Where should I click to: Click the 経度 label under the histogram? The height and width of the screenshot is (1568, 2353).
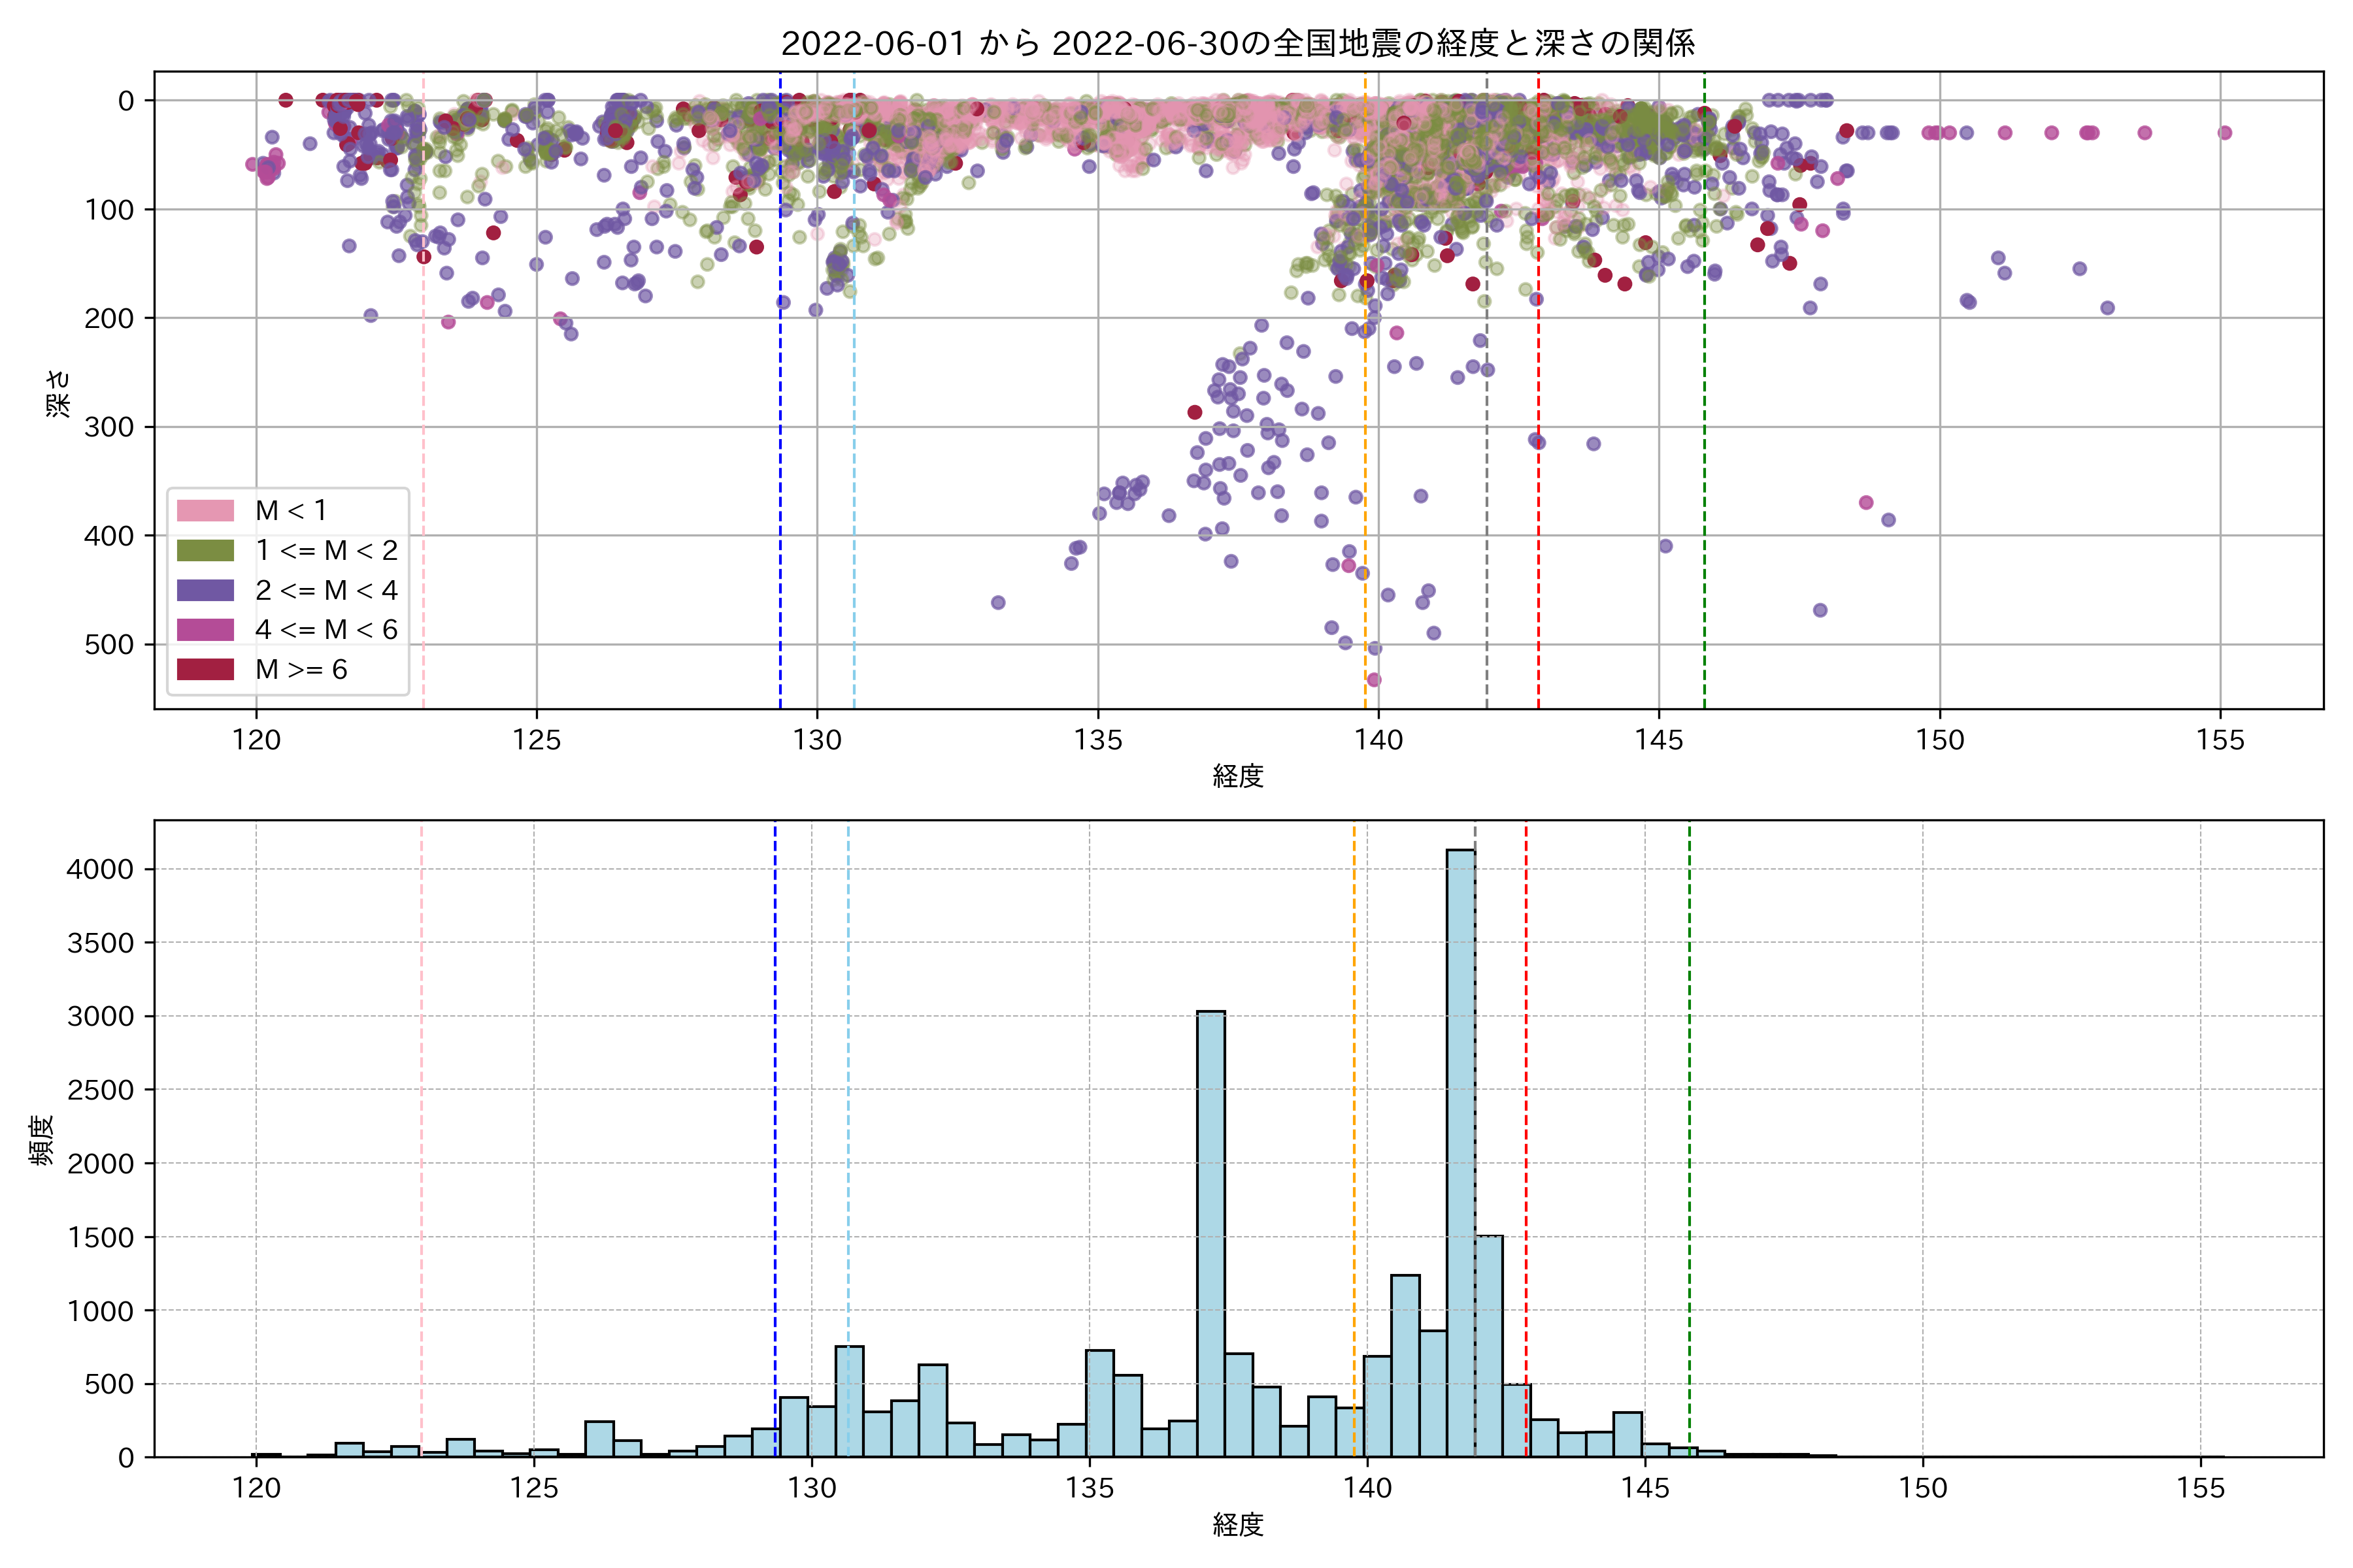pyautogui.click(x=1237, y=1525)
